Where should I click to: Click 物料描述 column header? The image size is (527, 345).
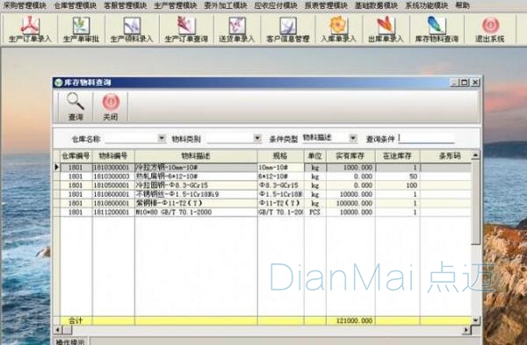point(196,156)
